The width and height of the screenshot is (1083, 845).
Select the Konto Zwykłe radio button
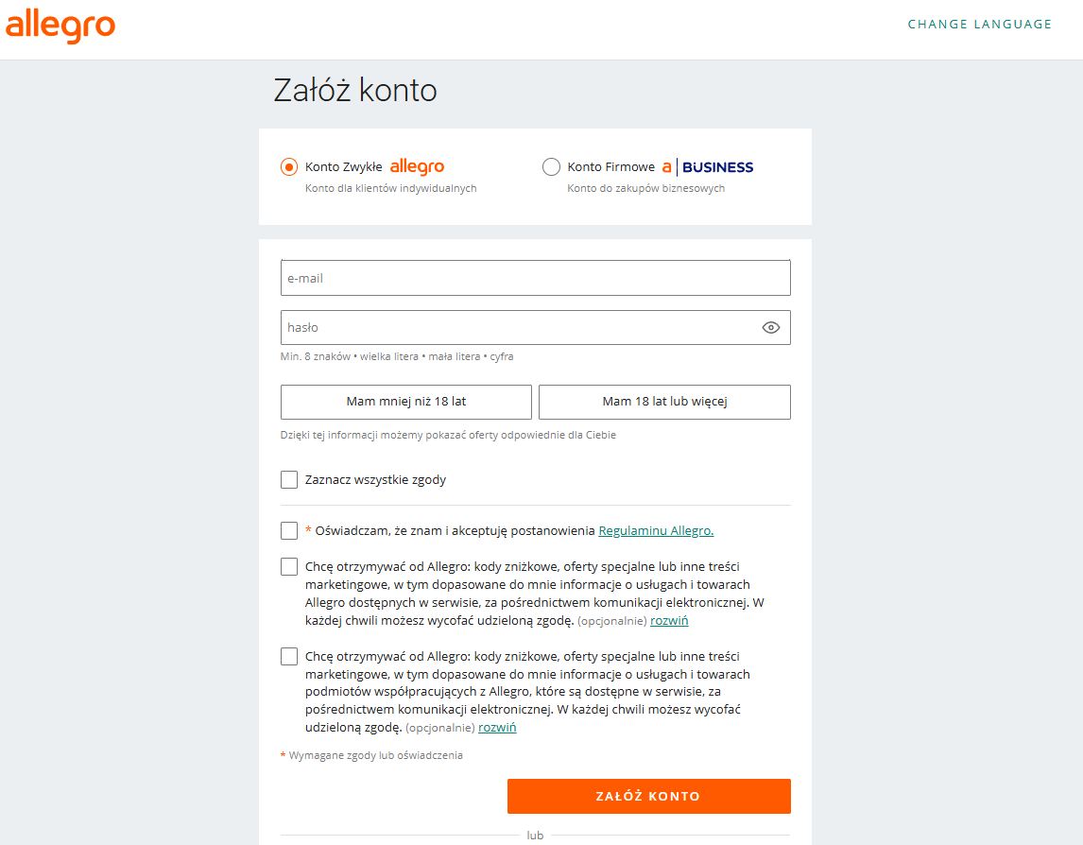289,167
